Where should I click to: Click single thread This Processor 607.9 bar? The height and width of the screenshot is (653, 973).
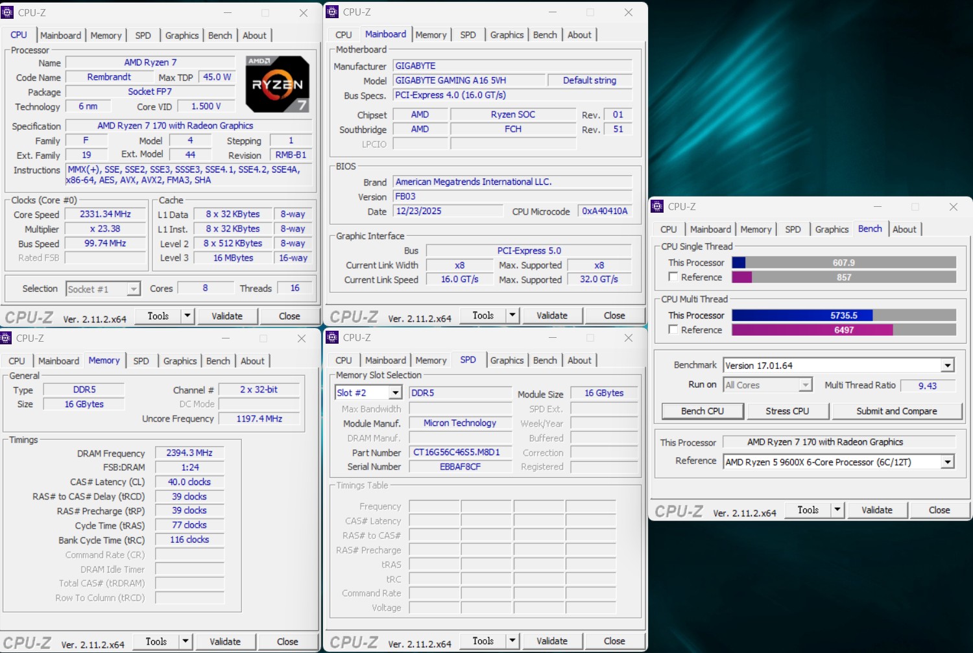(844, 263)
